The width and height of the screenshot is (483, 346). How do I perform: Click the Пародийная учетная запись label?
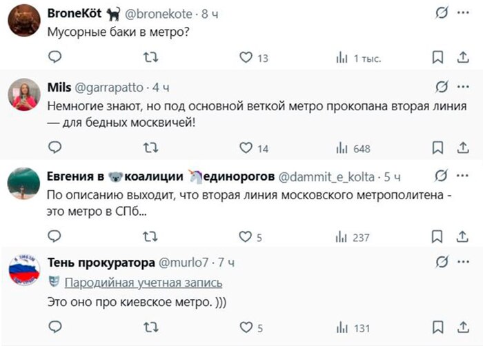(144, 283)
